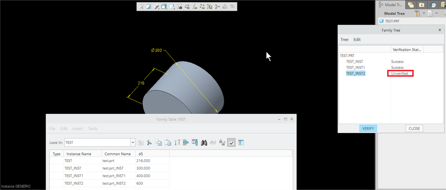Open the Insert menu in Family Table
446x190 pixels.
pyautogui.click(x=77, y=129)
